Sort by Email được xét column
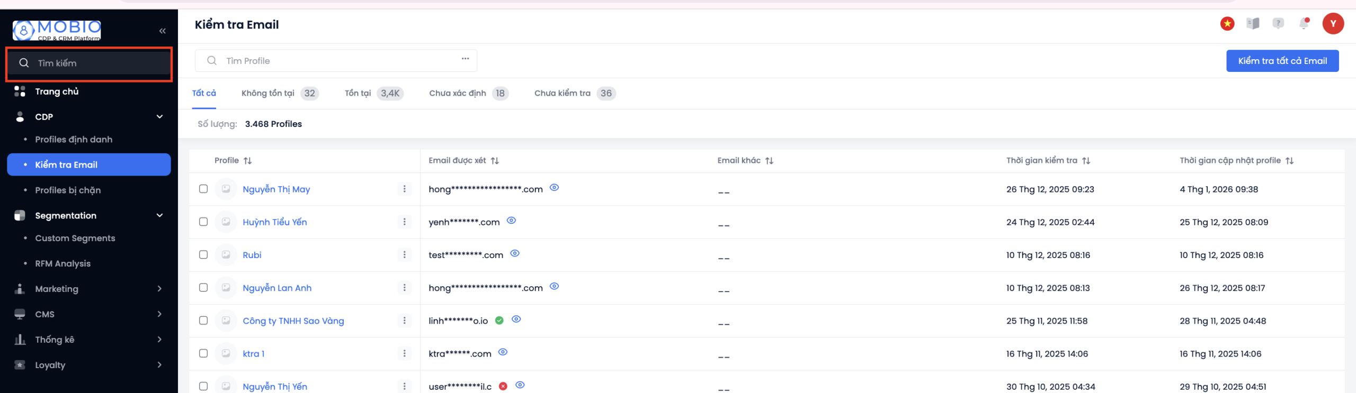 click(x=495, y=161)
